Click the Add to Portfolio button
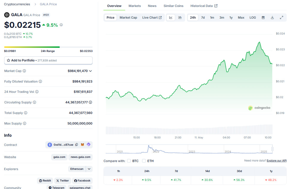Screen dimensions: 292x189 [x=48, y=60]
